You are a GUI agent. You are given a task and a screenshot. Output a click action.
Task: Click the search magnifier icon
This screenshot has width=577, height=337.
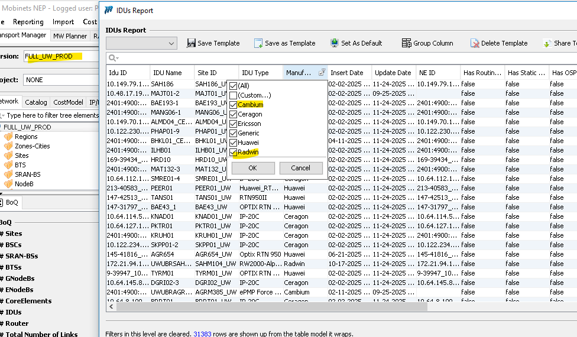click(x=111, y=58)
